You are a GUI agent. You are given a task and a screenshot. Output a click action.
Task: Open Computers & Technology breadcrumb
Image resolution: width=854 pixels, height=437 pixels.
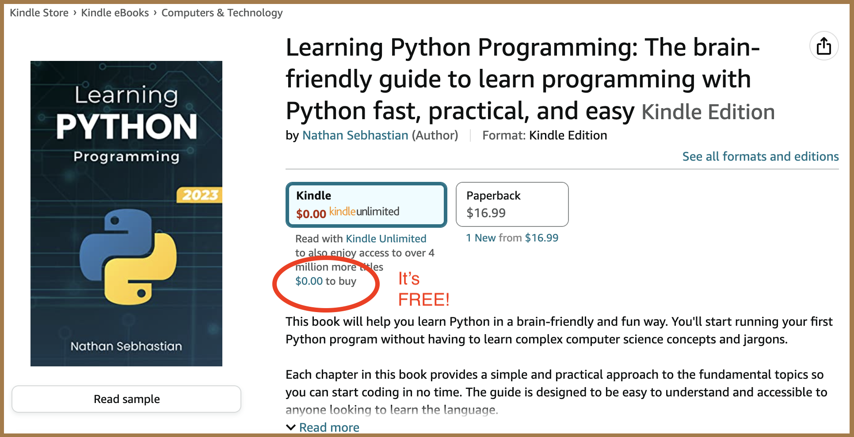(222, 13)
